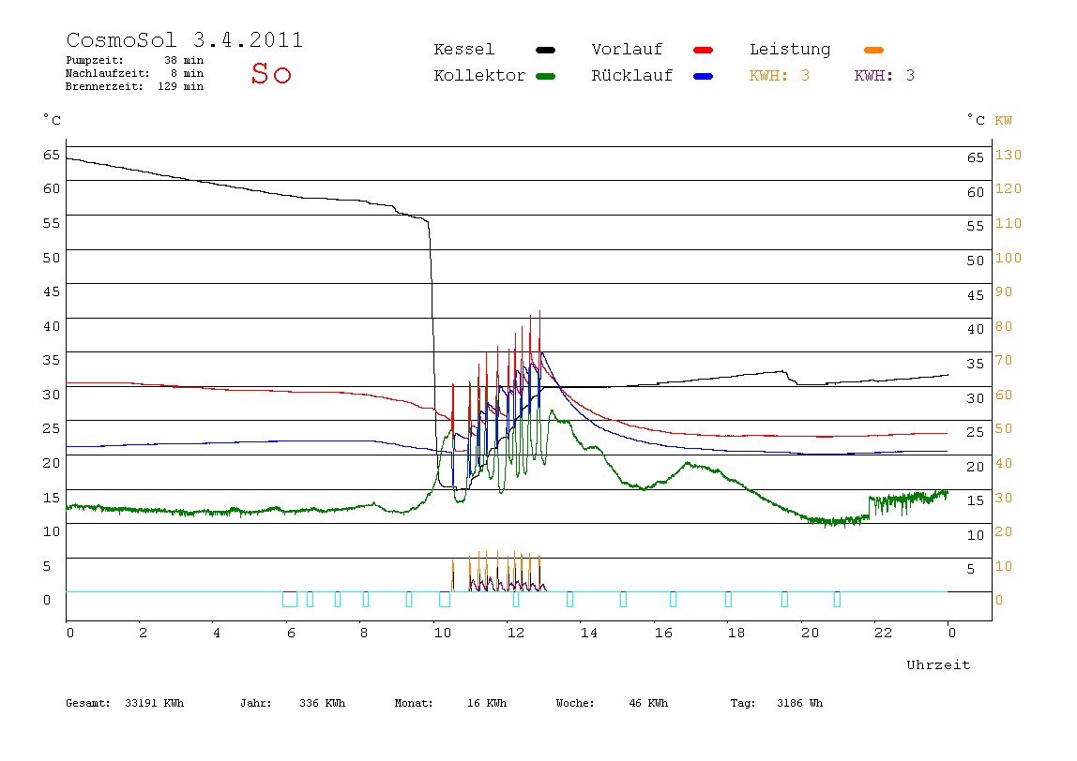The image size is (1077, 761).
Task: Click the red 'So' weekday label
Action: tap(271, 73)
